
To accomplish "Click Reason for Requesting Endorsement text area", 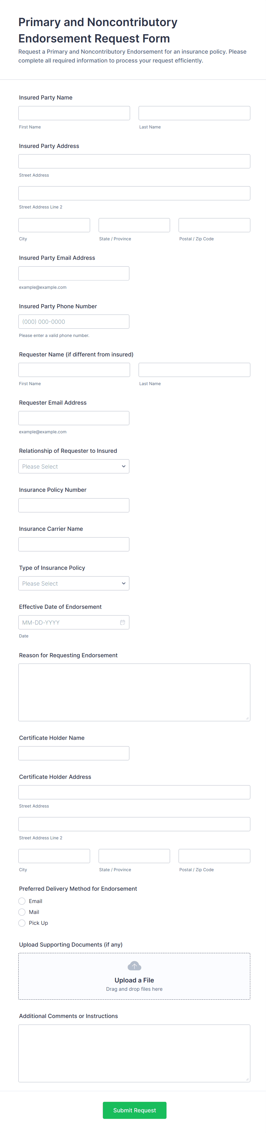I will pos(134,692).
